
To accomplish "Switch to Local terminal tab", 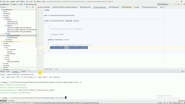I will (8, 72).
